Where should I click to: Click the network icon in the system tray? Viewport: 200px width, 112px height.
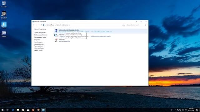180,110
